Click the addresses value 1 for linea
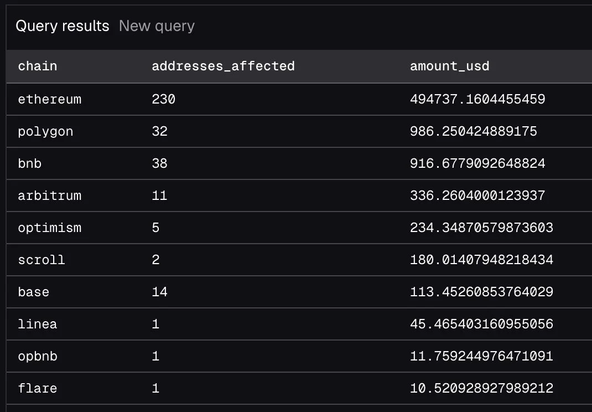The height and width of the screenshot is (412, 592). pyautogui.click(x=155, y=324)
